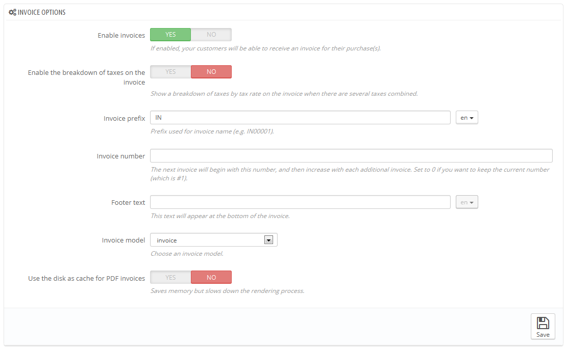Focus the Invoice prefix input field
The height and width of the screenshot is (349, 565).
pos(300,118)
